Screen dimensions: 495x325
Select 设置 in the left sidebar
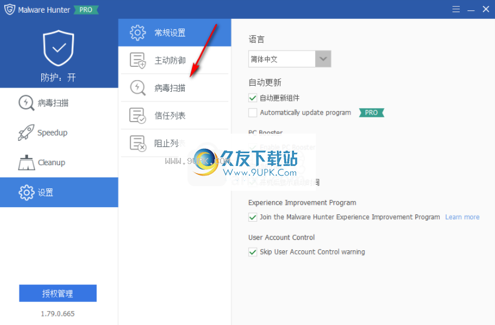(59, 193)
